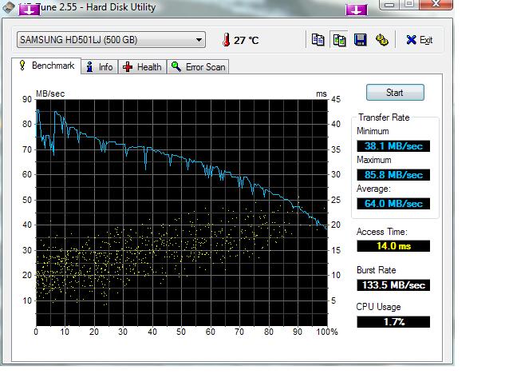Viewport: 509px width, 382px height.
Task: Switch to the Benchmark tab
Action: [46, 66]
